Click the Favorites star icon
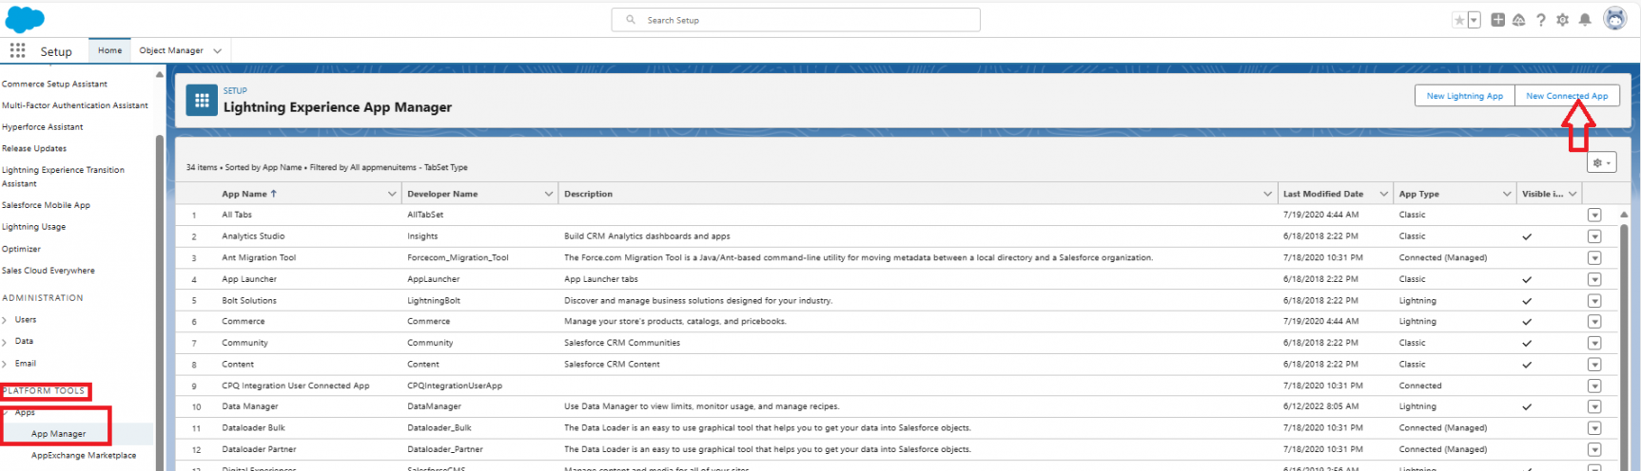The image size is (1641, 471). [1458, 20]
